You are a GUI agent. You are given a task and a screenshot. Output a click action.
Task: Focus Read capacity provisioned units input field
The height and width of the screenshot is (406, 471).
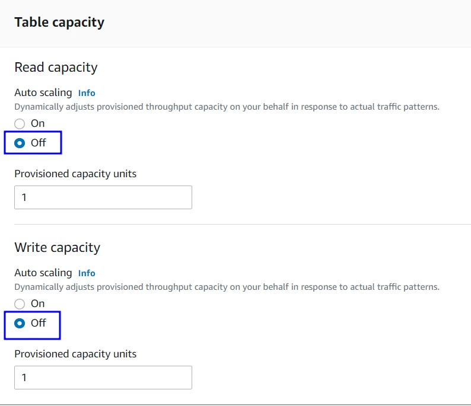point(103,197)
